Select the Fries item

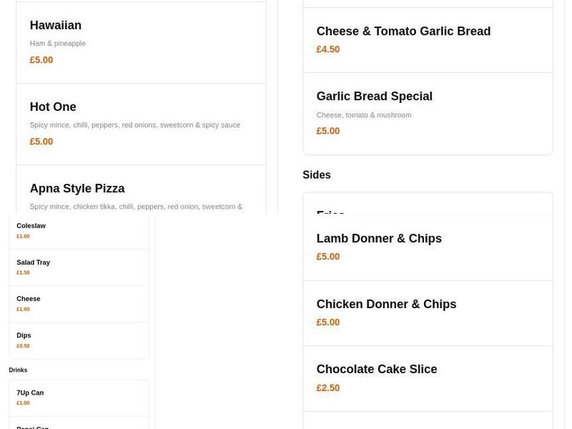click(x=331, y=212)
